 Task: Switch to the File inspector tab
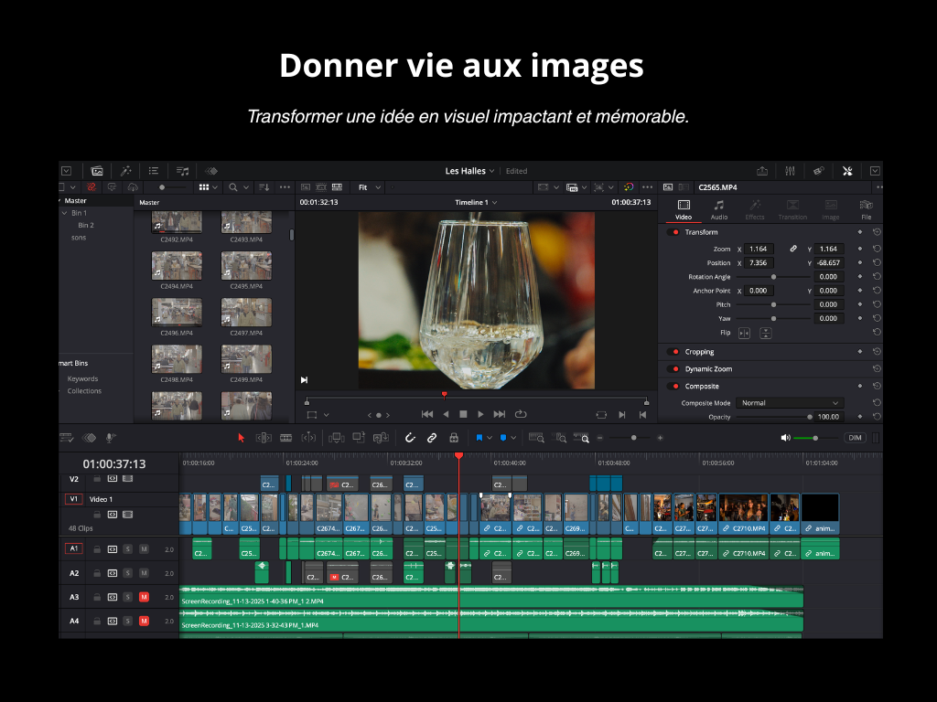coord(866,210)
